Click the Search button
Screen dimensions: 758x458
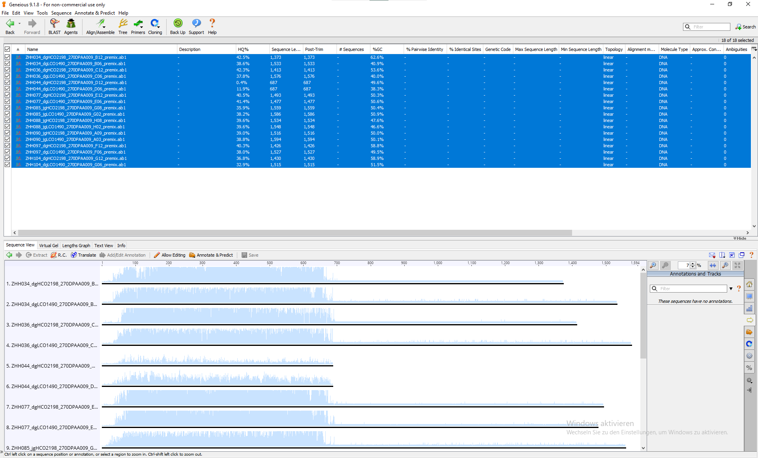(x=745, y=27)
